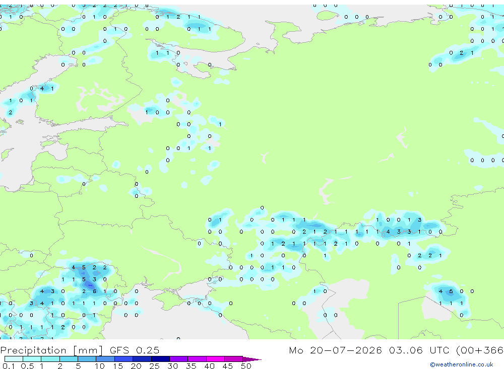Screen dimensions: 504x369
Task: Click the legend label "40"
Action: coord(209,366)
